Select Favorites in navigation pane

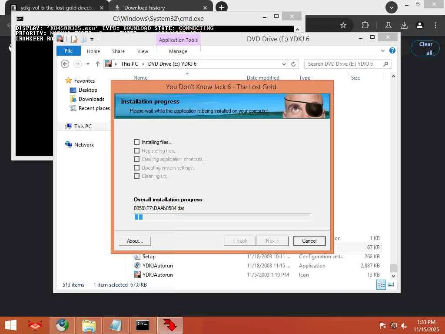tap(84, 80)
